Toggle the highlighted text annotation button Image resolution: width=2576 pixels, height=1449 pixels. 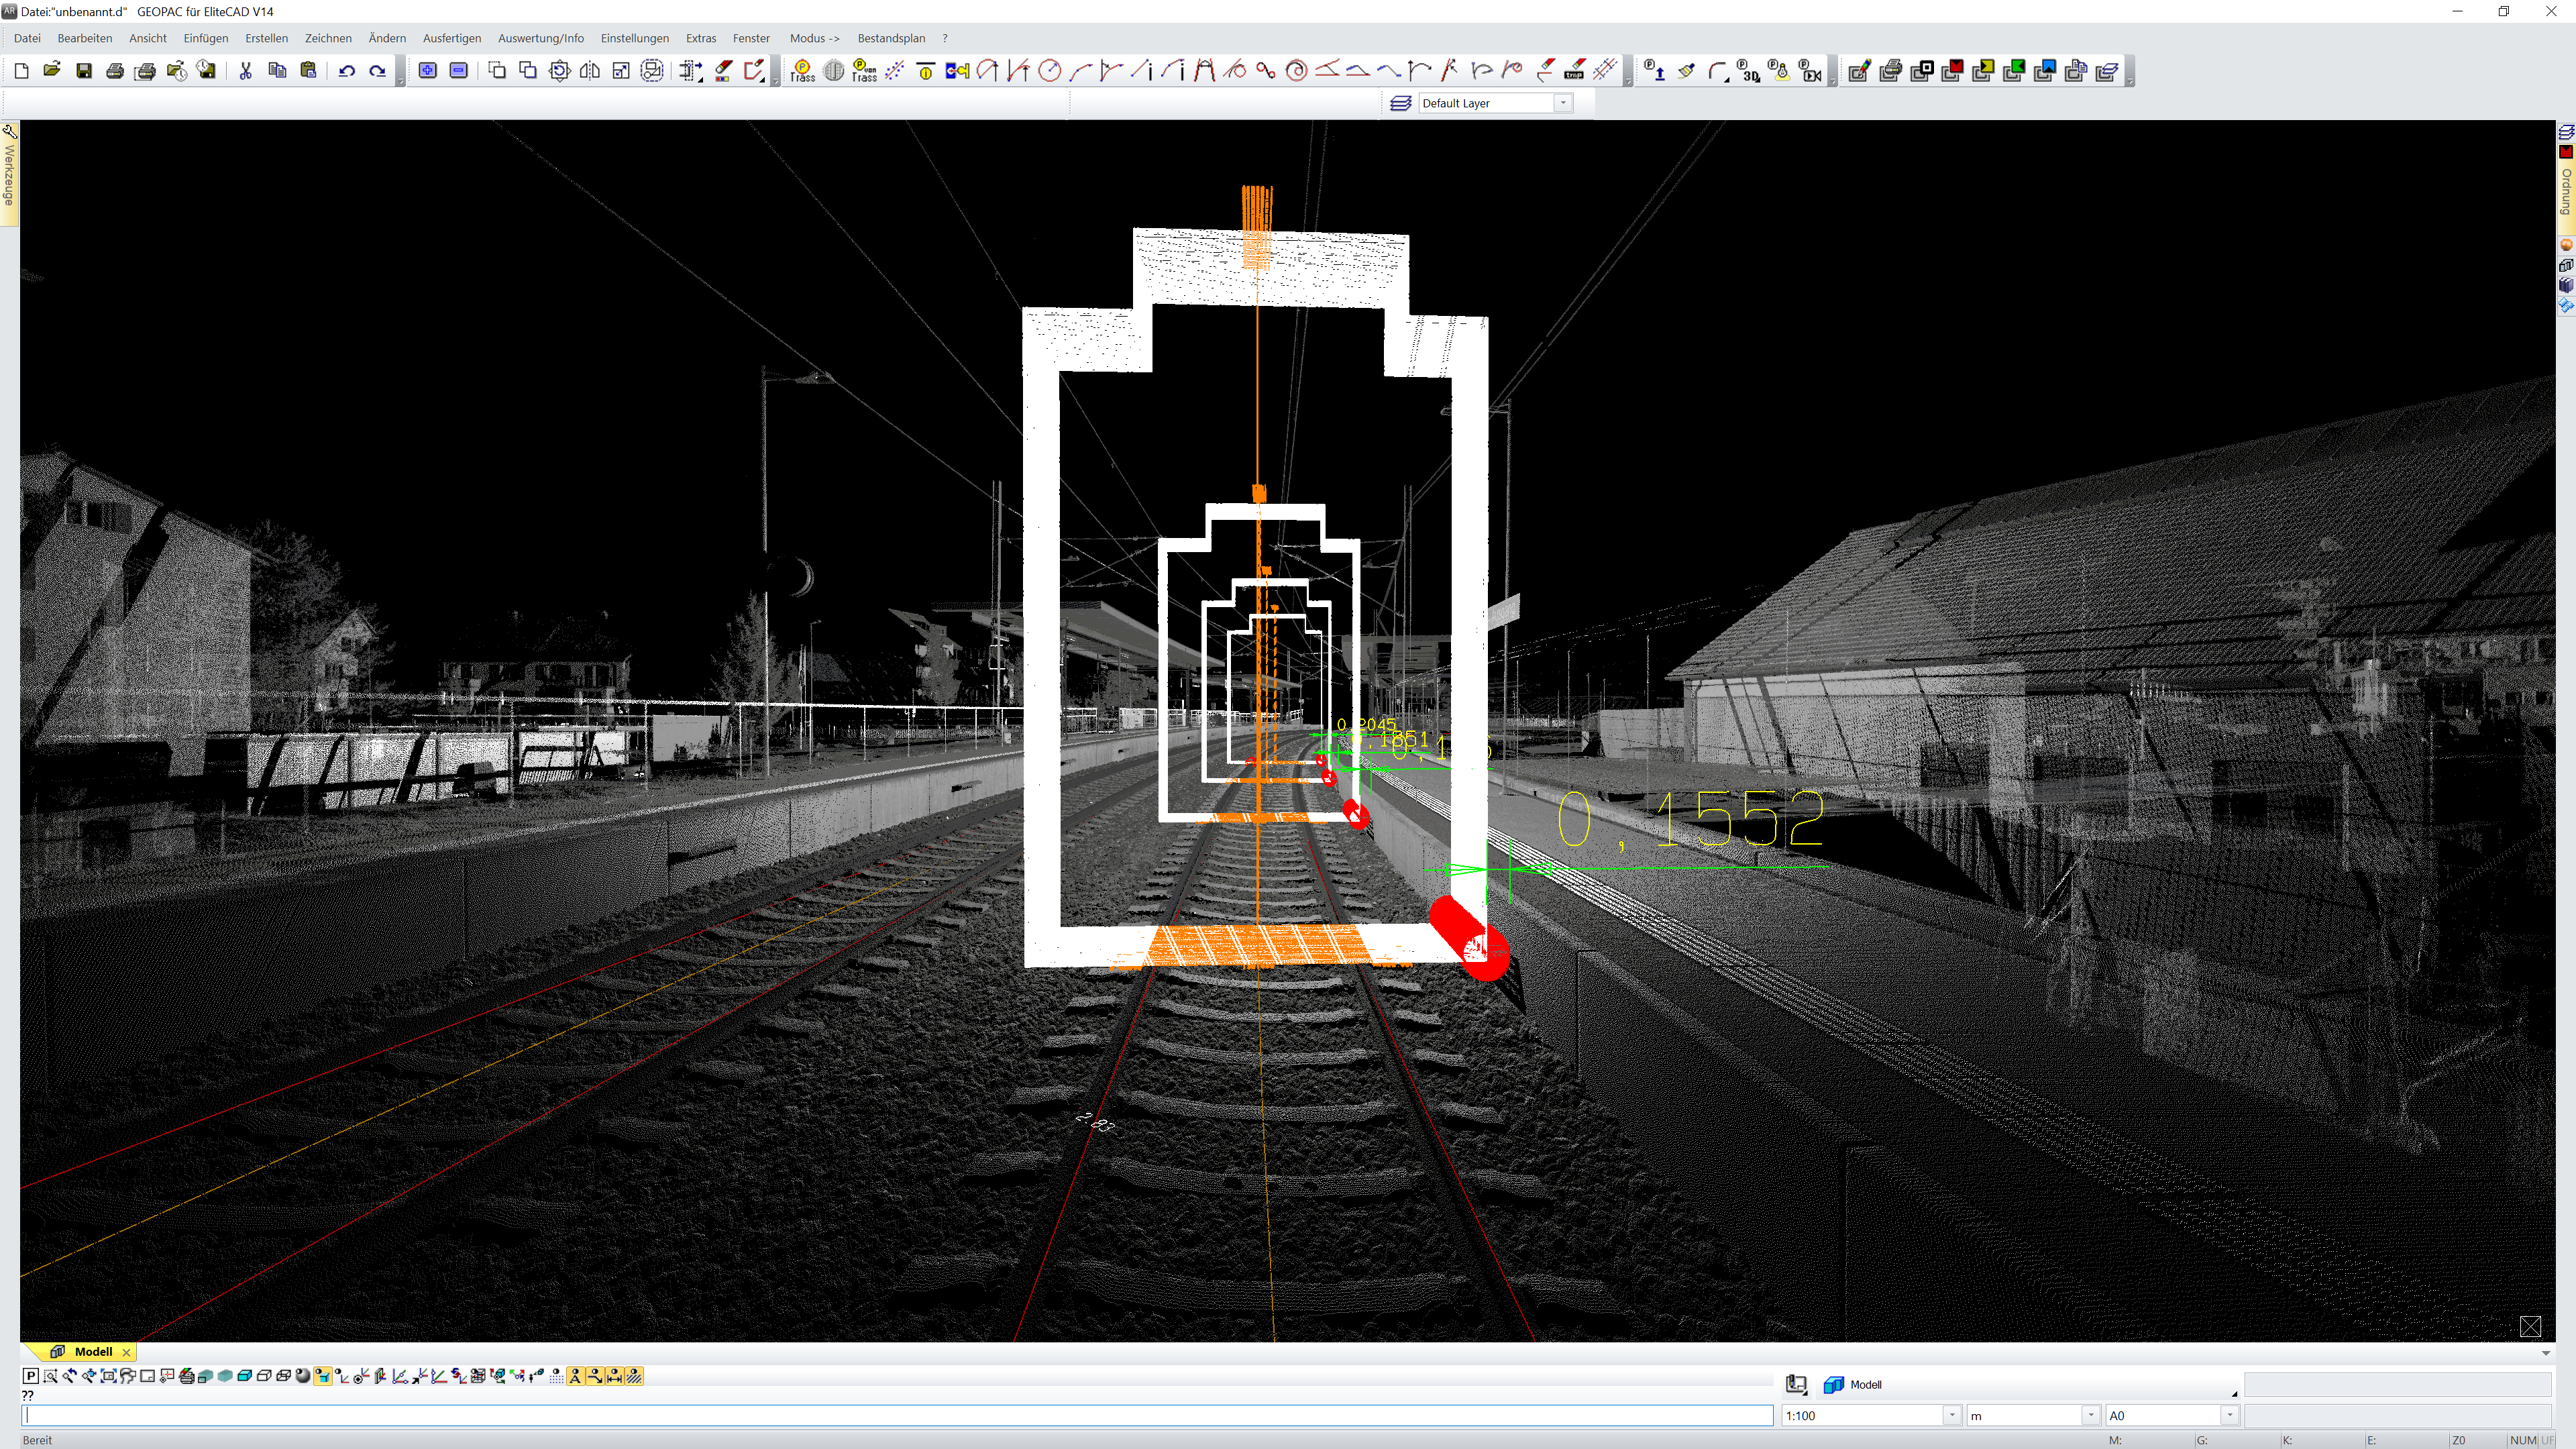[576, 1377]
